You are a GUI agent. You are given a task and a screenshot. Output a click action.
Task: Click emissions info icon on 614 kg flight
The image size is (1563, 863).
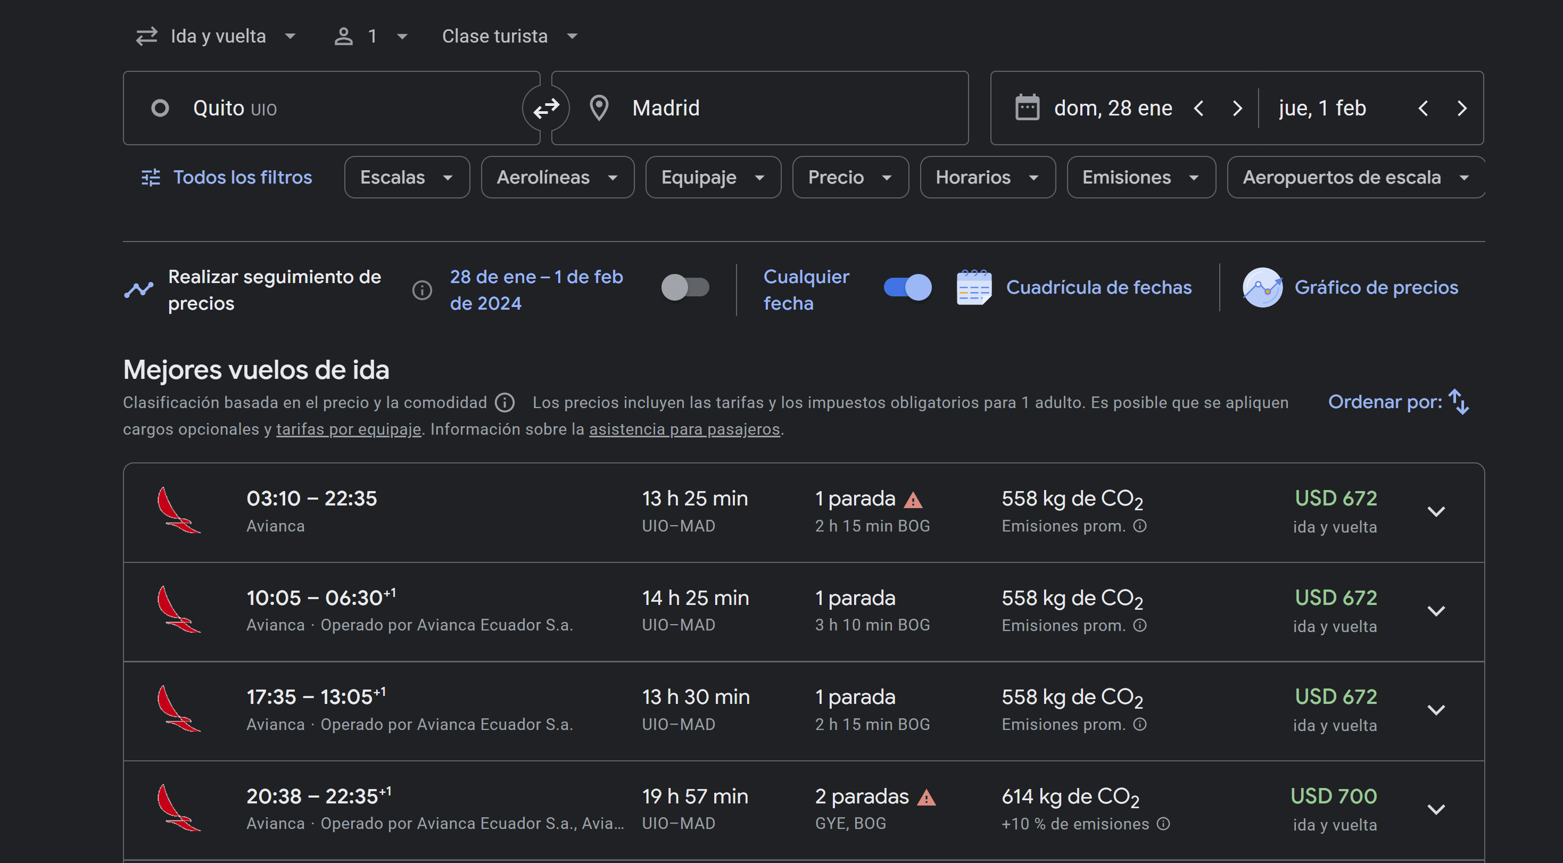pos(1163,824)
